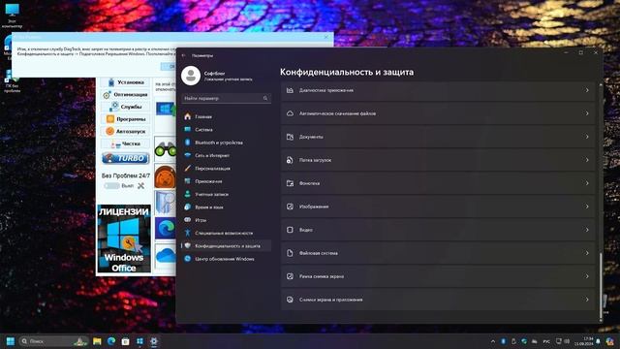The image size is (620, 349).
Task: Click Программы in background utility window
Action: 125,119
